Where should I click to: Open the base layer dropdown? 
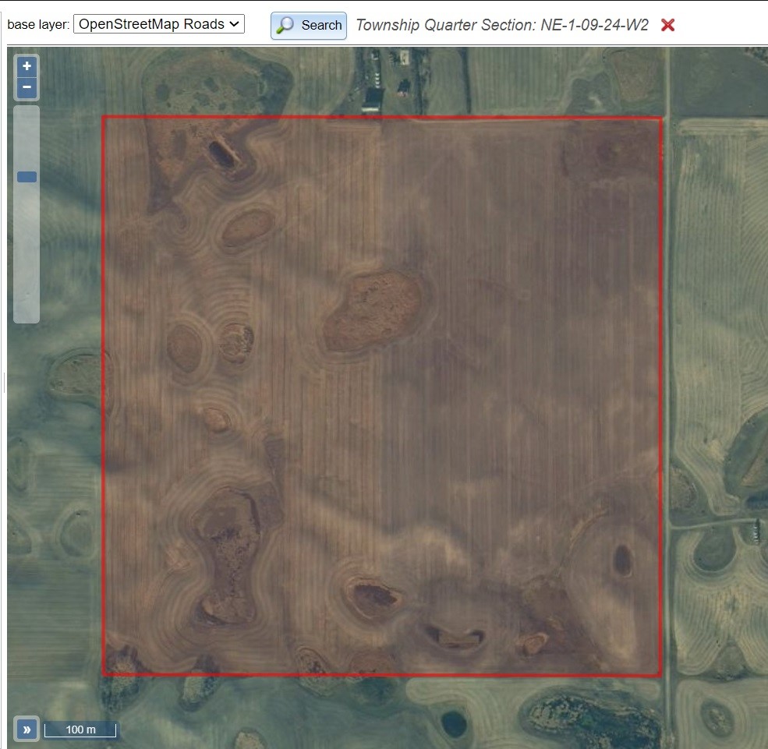(159, 24)
